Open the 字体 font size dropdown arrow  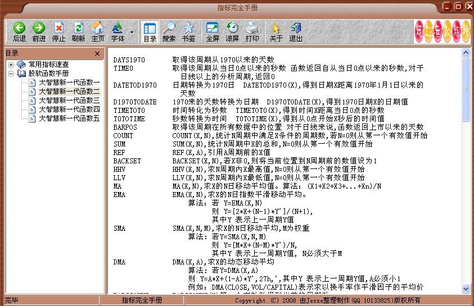(x=132, y=32)
